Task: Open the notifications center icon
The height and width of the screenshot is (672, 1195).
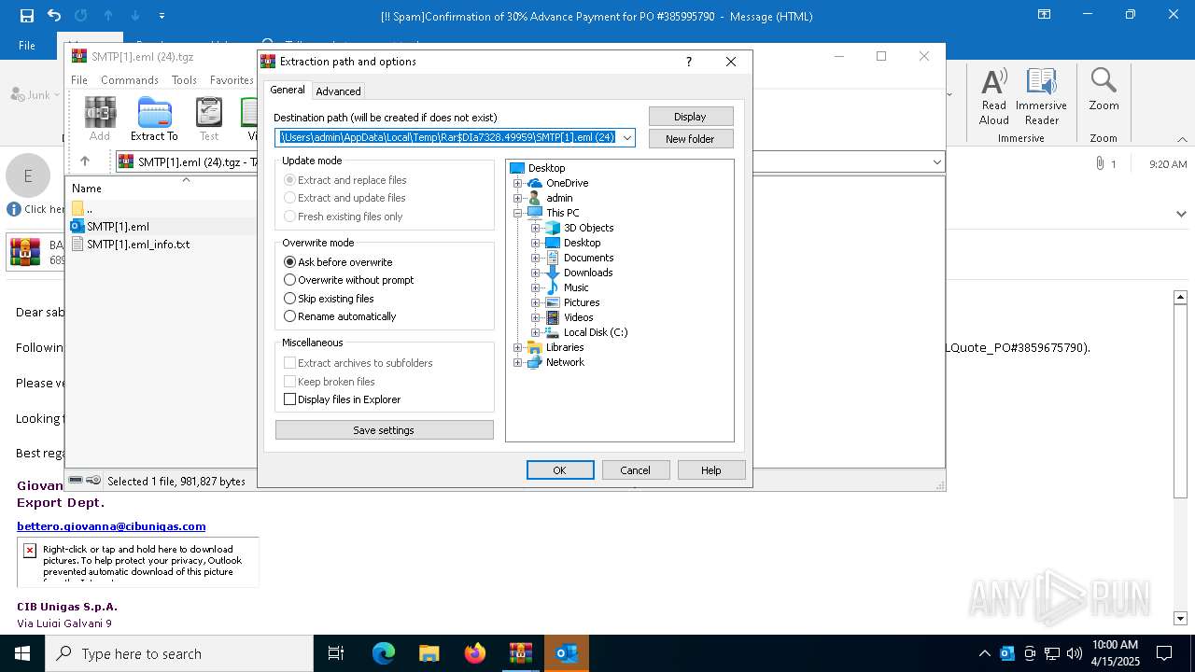Action: coord(1164,653)
